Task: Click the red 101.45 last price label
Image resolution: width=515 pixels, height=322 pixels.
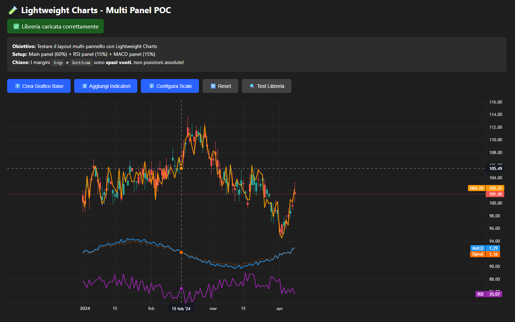Action: click(x=495, y=194)
